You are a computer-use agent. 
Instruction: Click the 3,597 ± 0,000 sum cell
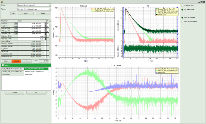[x=31, y=41]
